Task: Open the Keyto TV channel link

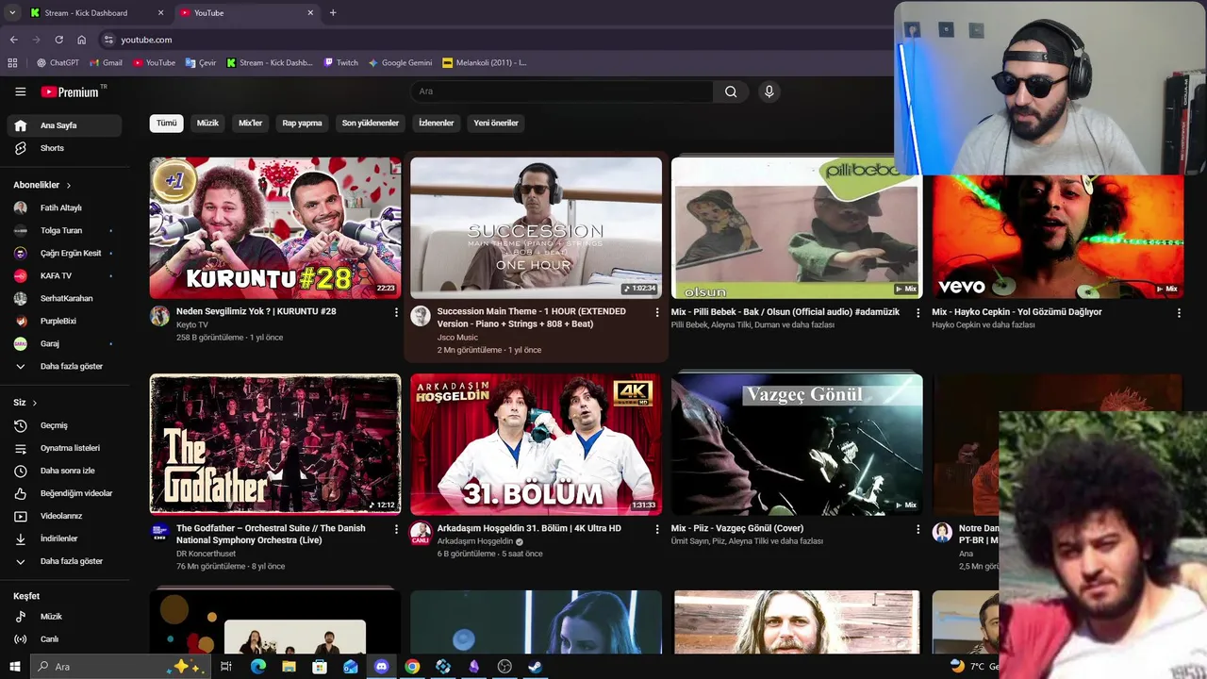Action: pos(192,324)
